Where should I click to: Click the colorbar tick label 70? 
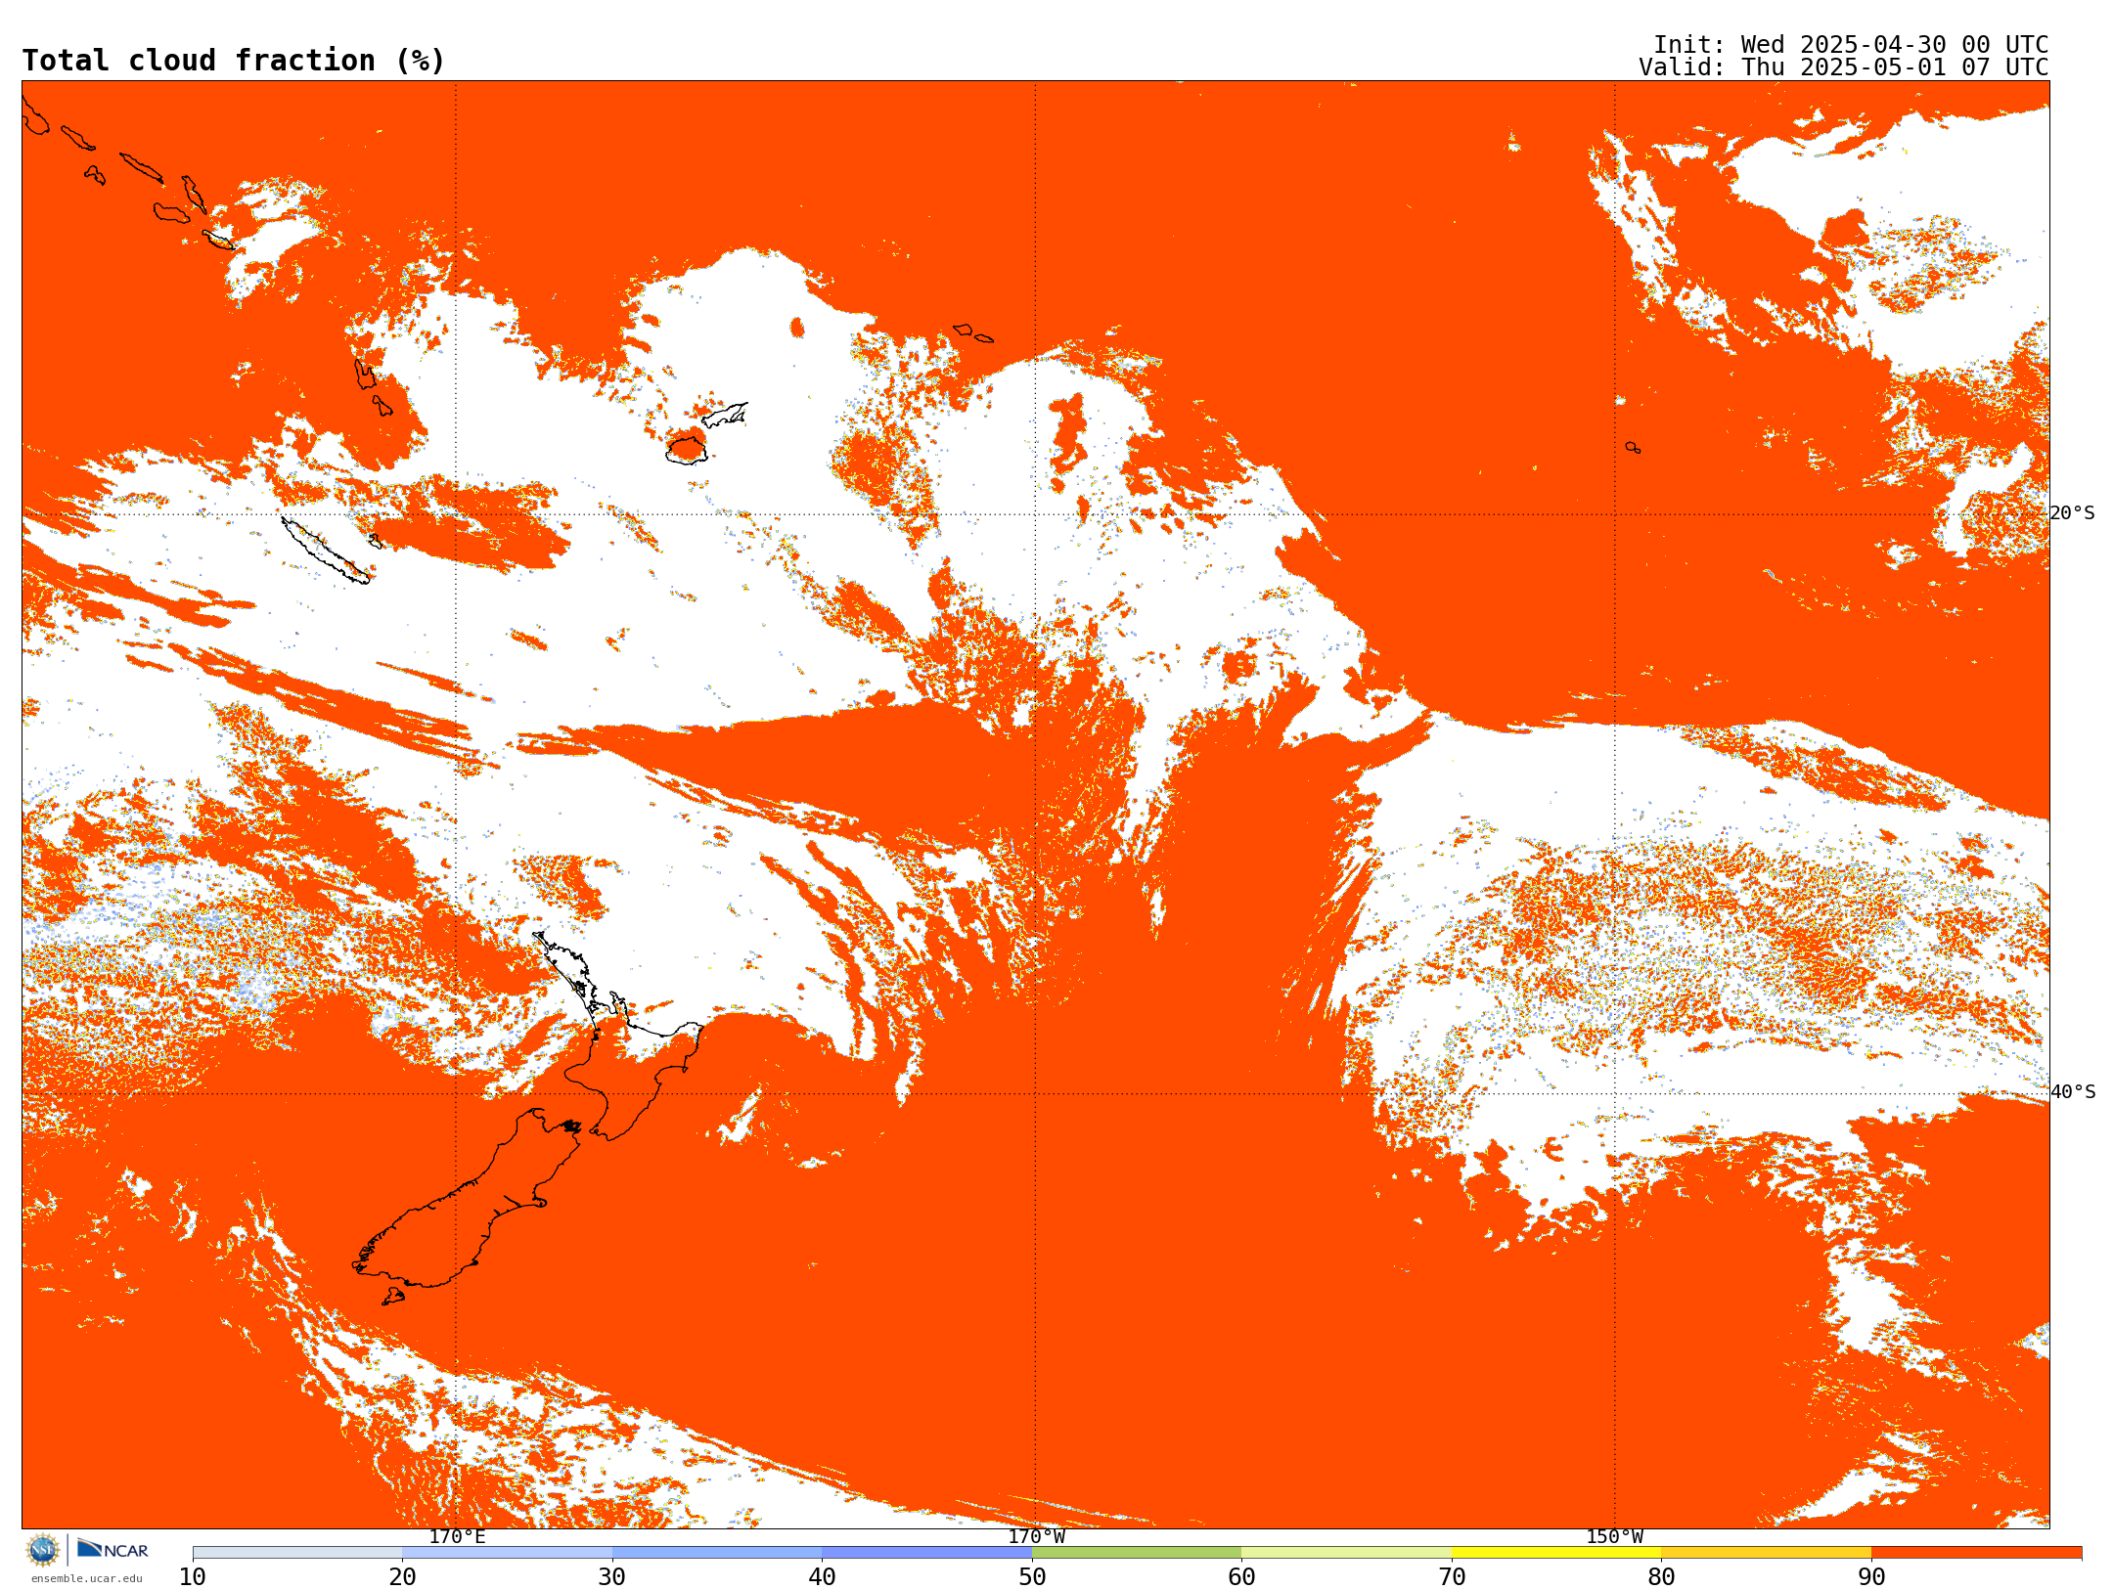pyautogui.click(x=1452, y=1576)
